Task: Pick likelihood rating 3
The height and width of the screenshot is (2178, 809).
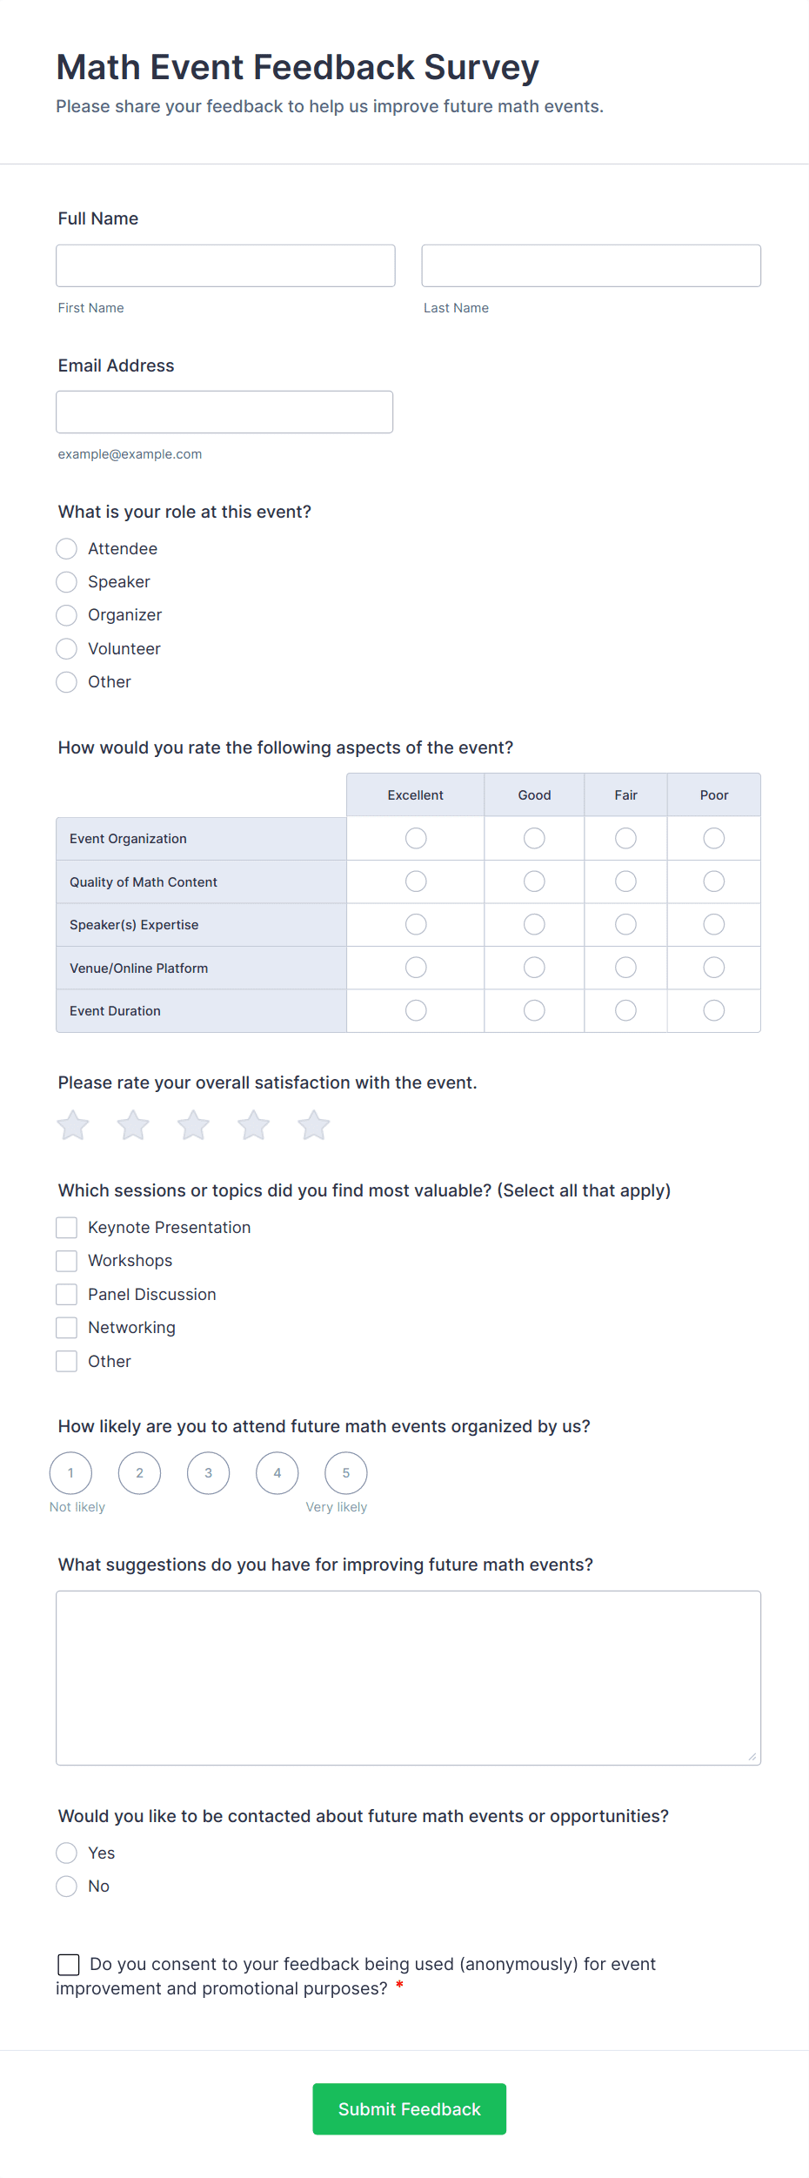Action: (x=209, y=1473)
